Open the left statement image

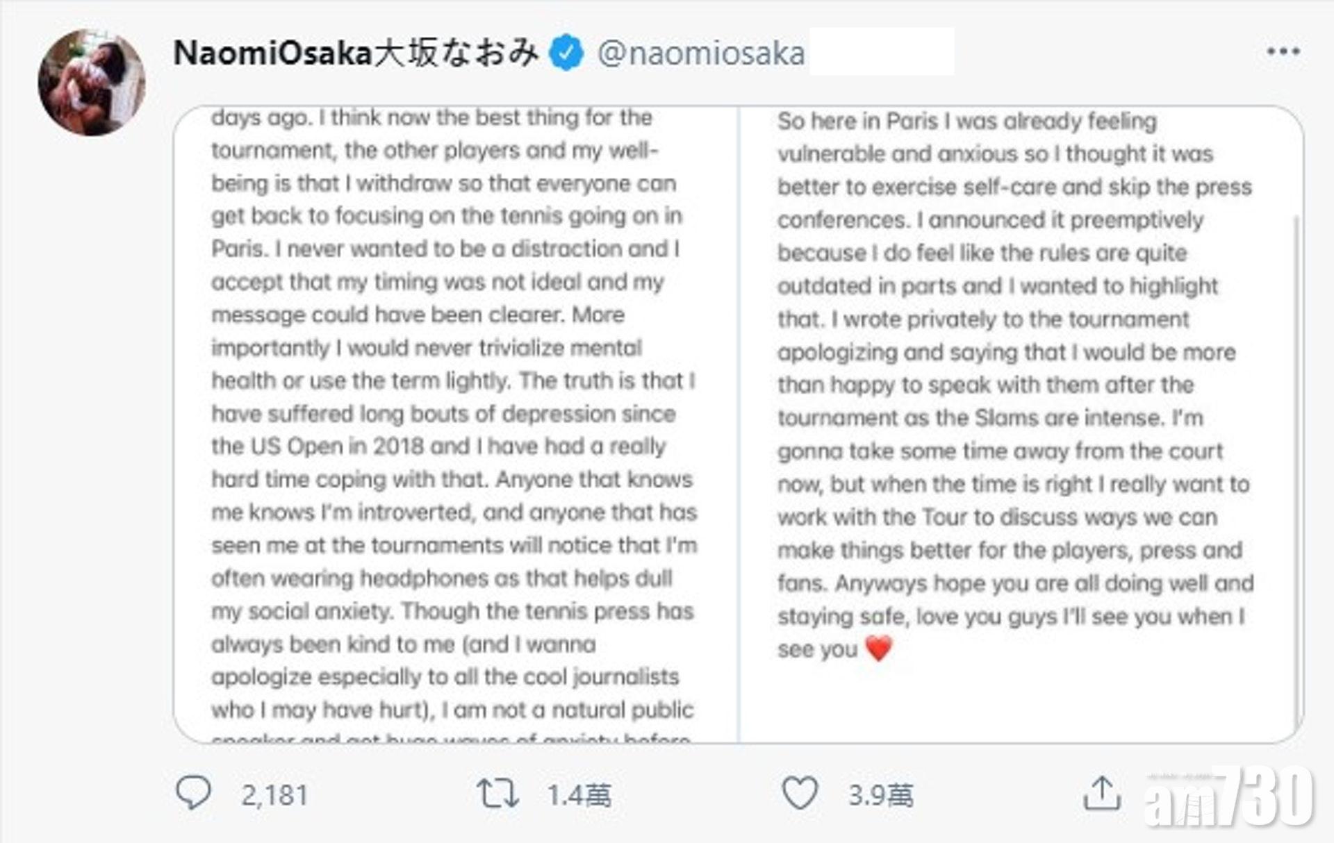(456, 424)
